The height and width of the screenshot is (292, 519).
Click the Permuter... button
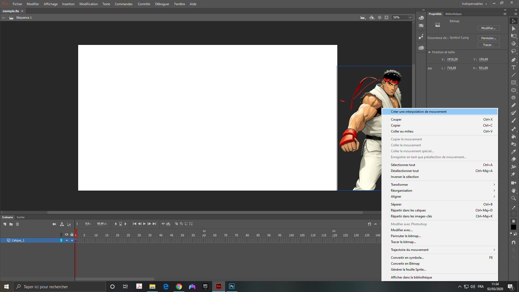coord(488,38)
